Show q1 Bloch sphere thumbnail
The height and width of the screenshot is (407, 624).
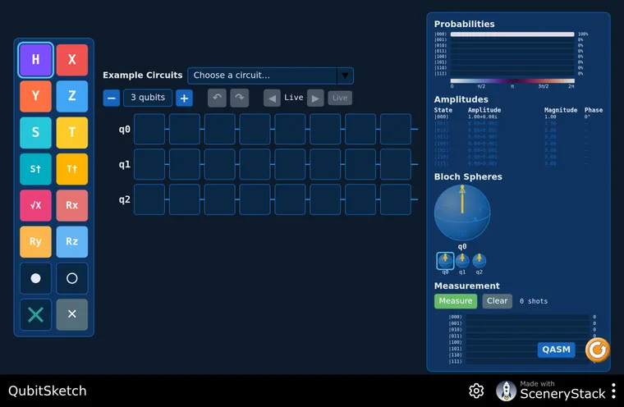pyautogui.click(x=462, y=261)
